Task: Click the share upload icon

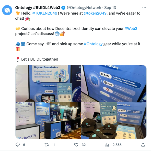Action: (x=143, y=145)
